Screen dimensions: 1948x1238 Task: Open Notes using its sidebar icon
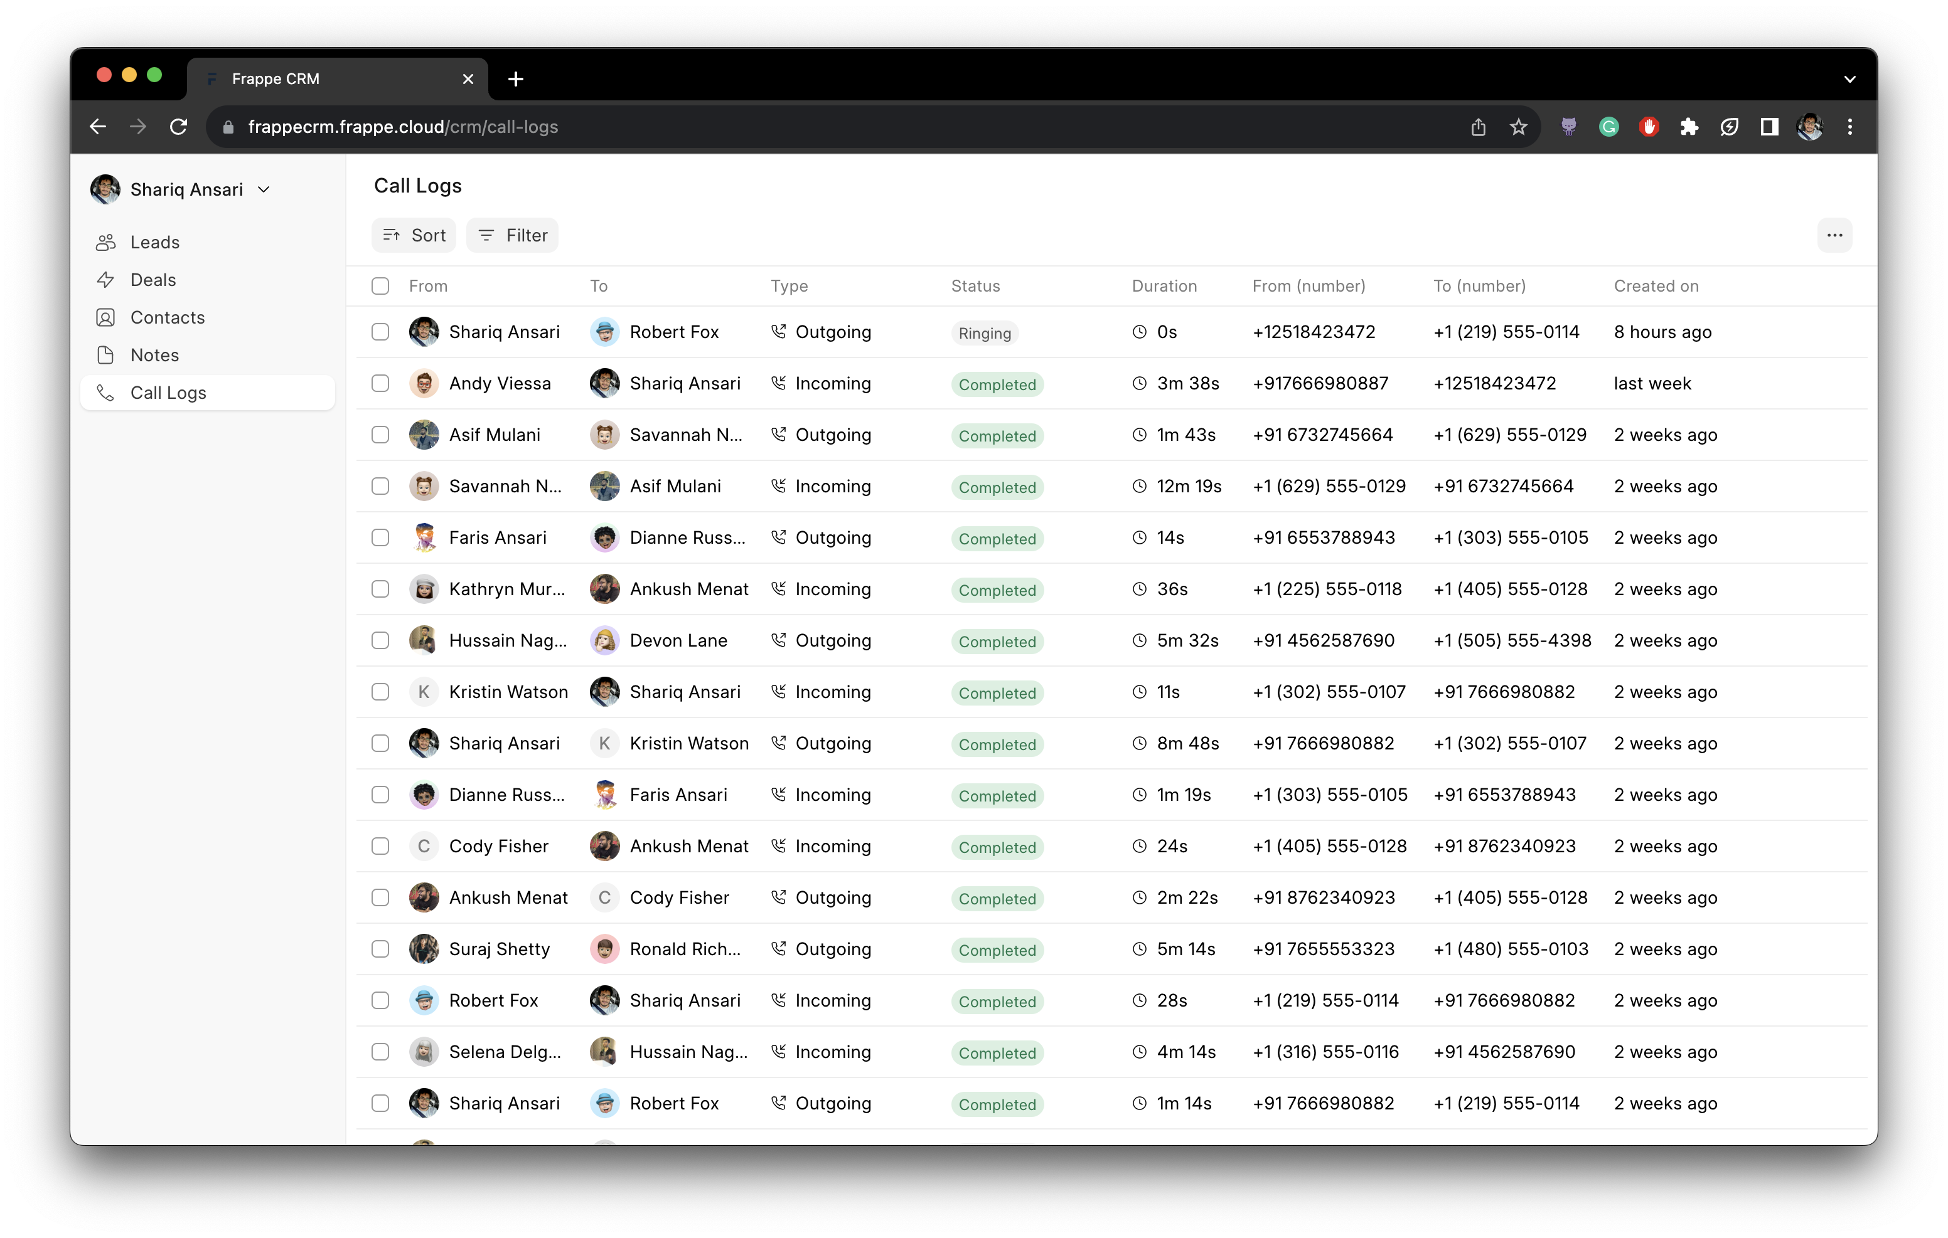coord(106,354)
